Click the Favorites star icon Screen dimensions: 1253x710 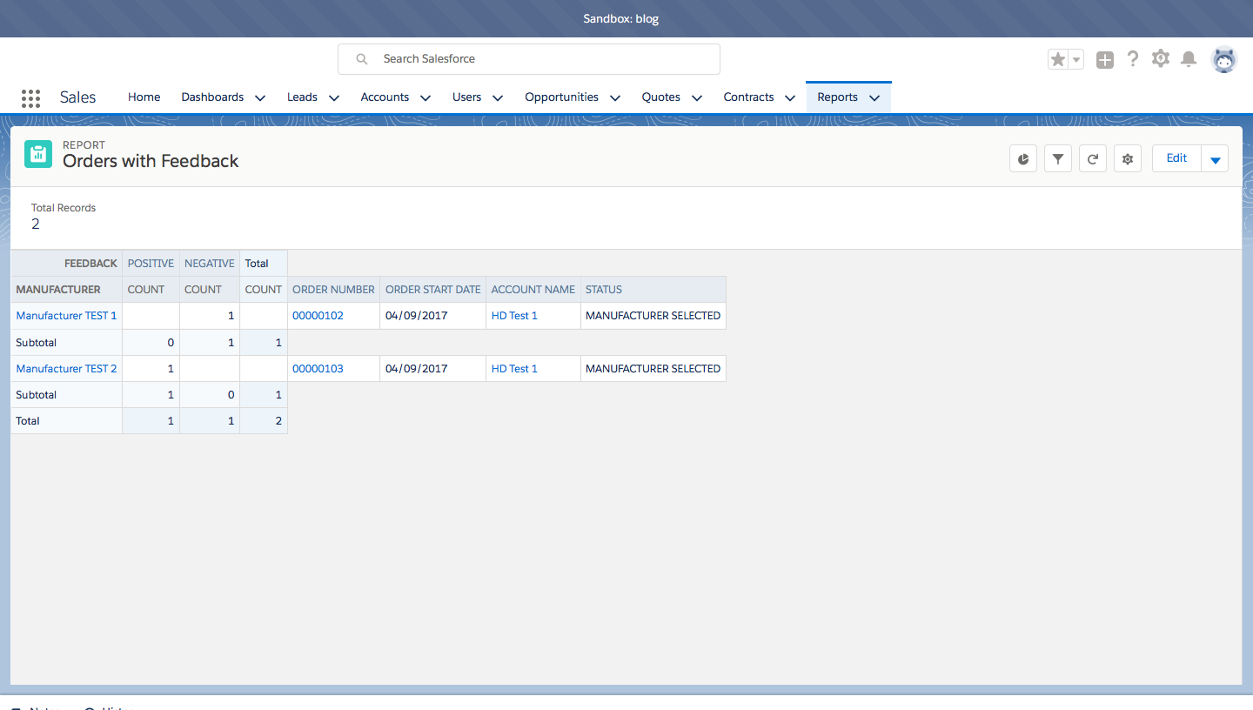coord(1058,59)
